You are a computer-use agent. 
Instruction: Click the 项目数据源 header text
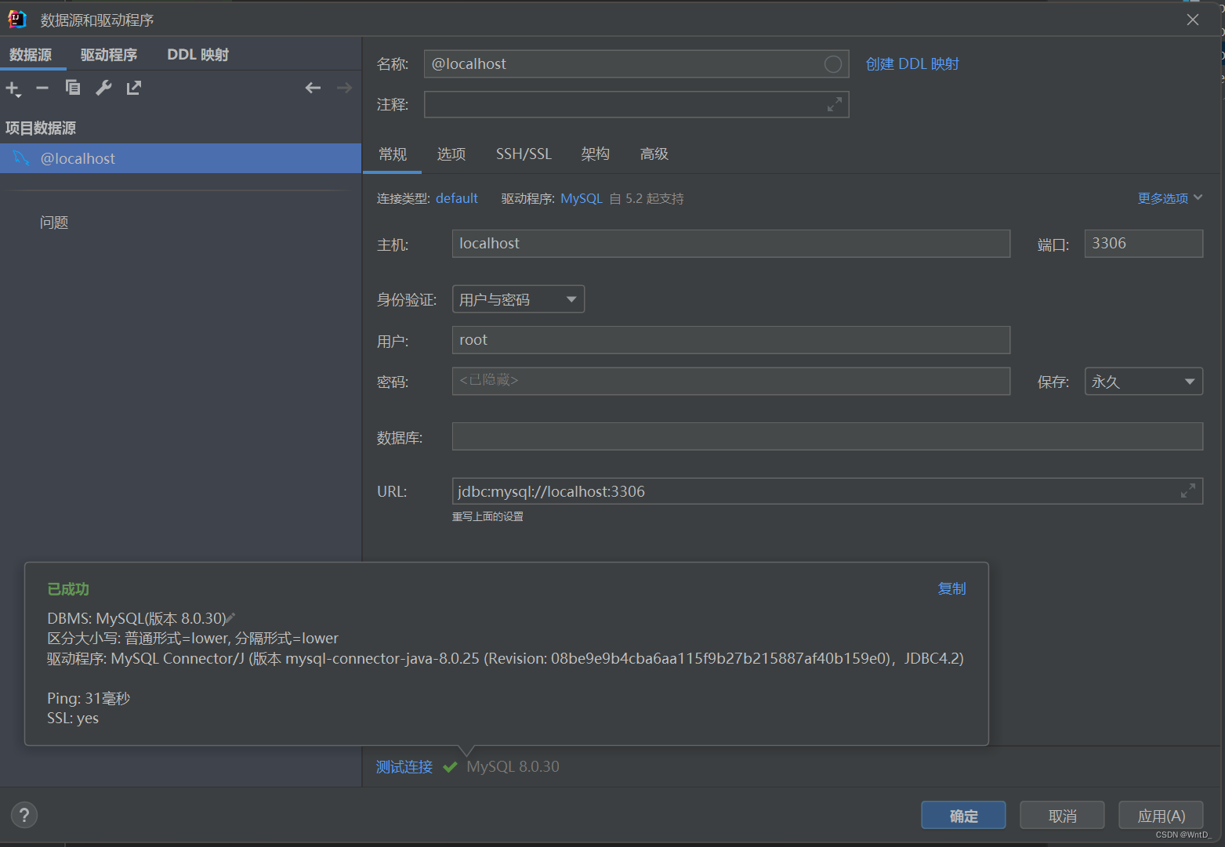tap(41, 128)
